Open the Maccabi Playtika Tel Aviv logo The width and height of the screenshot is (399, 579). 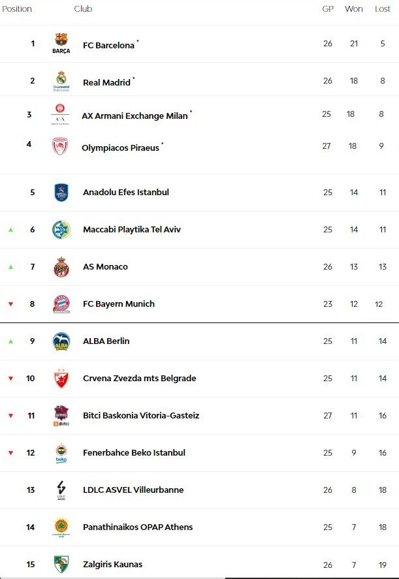click(x=61, y=230)
